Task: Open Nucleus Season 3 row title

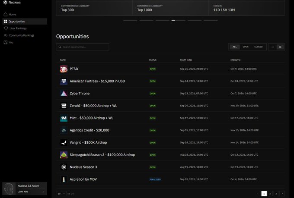Action: tap(83, 167)
